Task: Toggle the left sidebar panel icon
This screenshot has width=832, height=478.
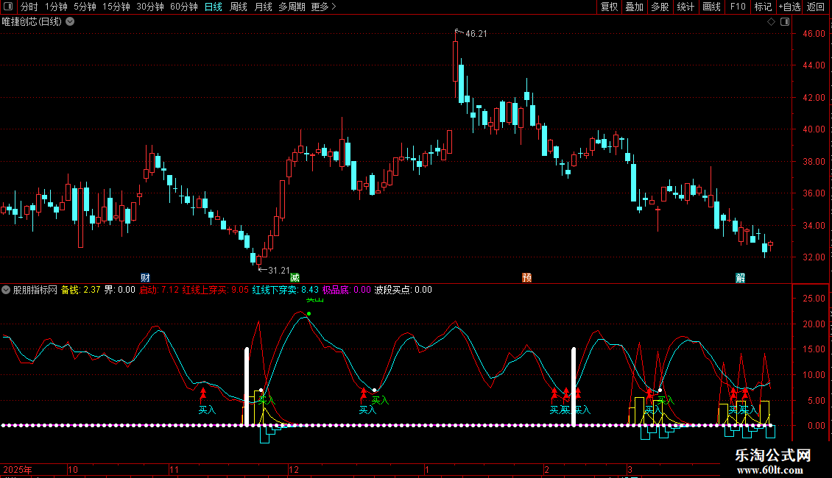Action: 8,7
